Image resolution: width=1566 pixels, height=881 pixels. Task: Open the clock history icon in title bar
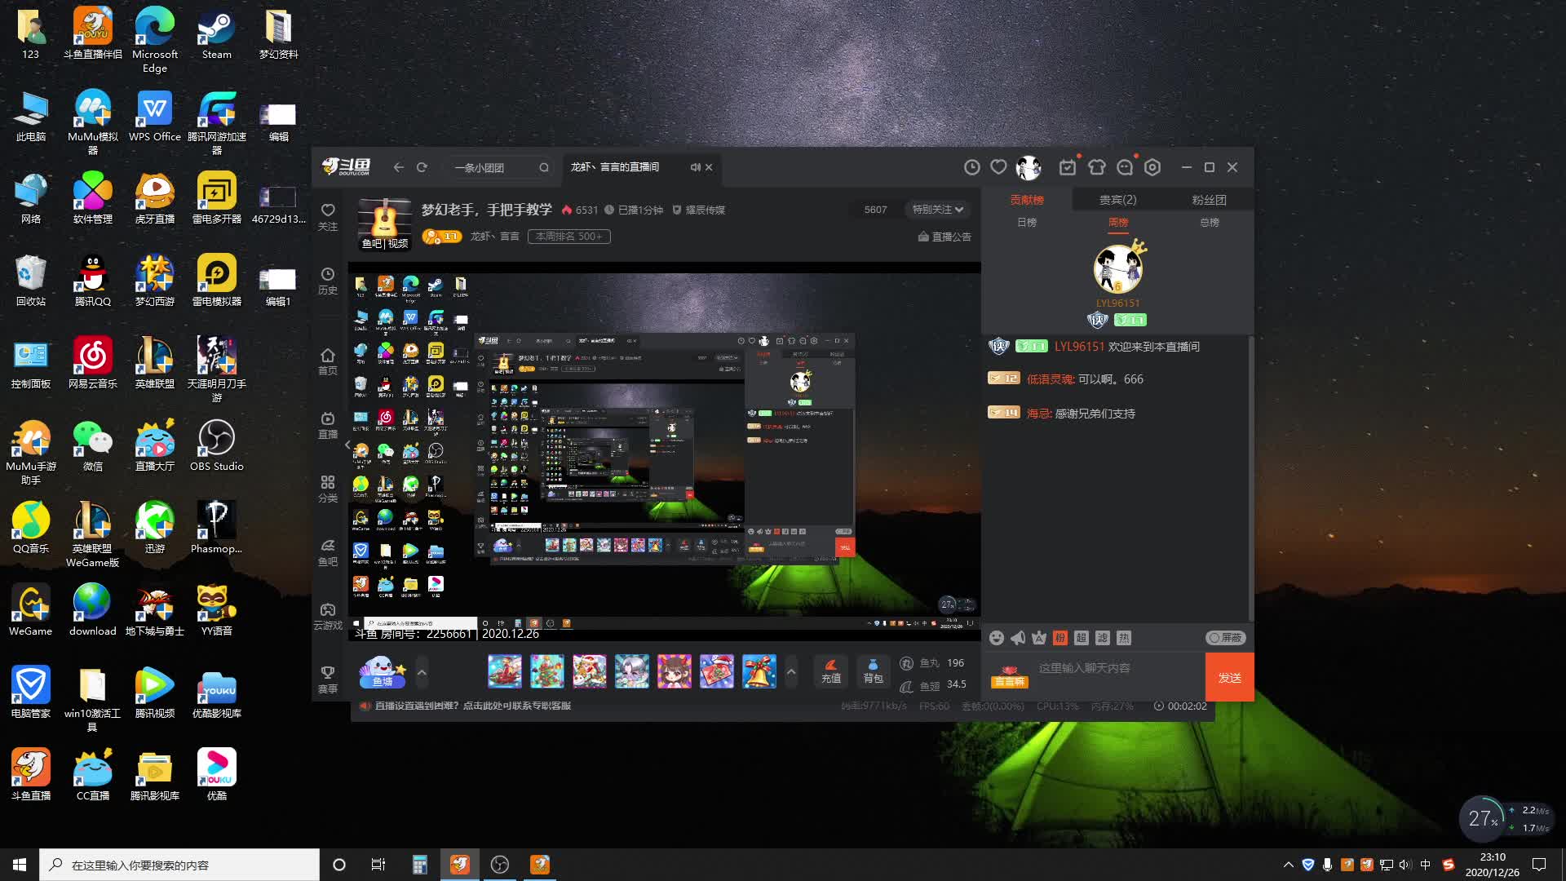point(971,167)
